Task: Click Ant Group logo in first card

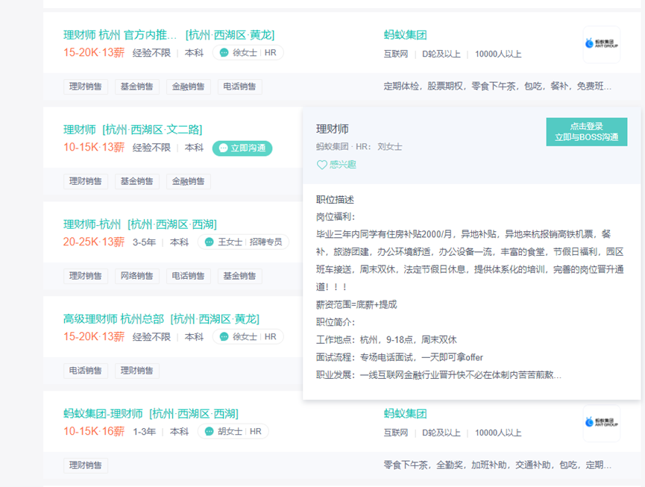Action: click(602, 45)
